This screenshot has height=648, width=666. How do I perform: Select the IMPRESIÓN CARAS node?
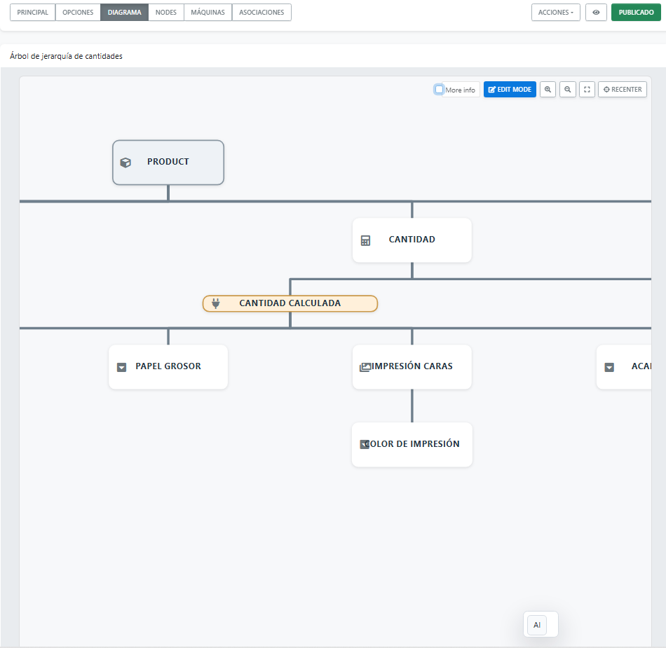click(x=412, y=366)
